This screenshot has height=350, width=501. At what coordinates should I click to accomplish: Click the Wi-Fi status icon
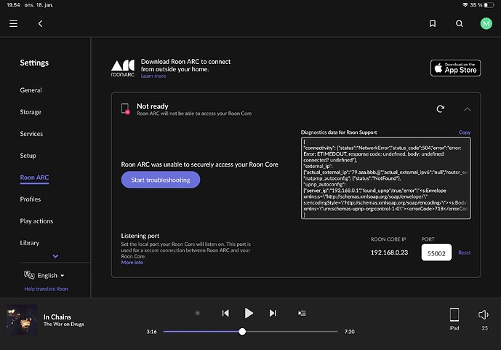[465, 5]
